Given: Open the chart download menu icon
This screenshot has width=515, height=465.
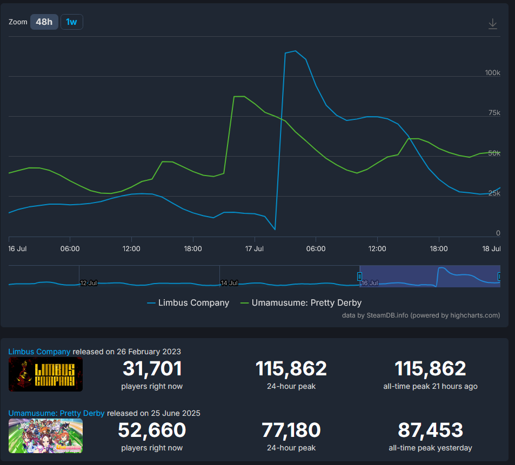Looking at the screenshot, I should click(492, 24).
